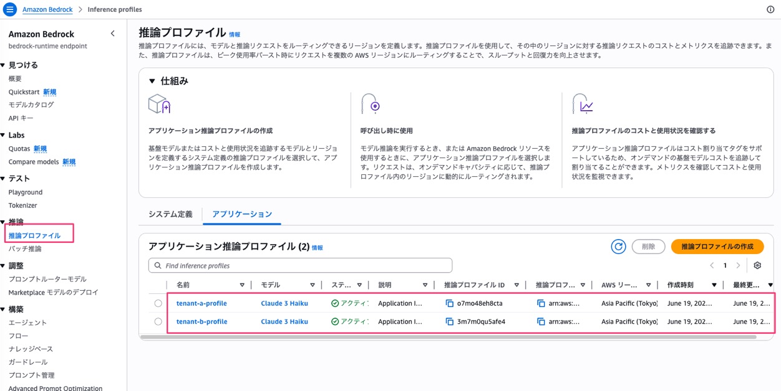Sort by 作成時刻 column arrow
The image size is (781, 391).
714,285
